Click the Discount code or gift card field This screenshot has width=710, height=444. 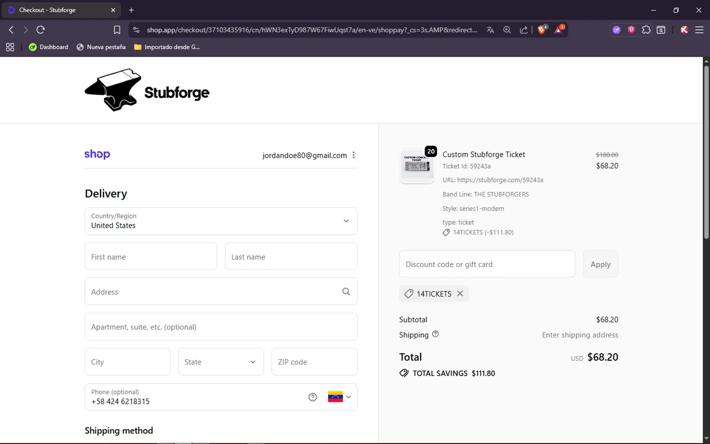coord(487,264)
